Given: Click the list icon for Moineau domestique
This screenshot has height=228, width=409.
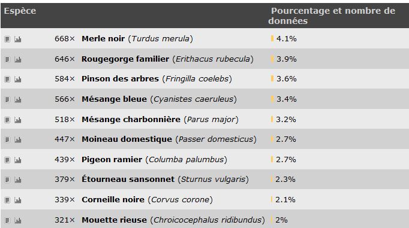Looking at the screenshot, I should (7, 140).
